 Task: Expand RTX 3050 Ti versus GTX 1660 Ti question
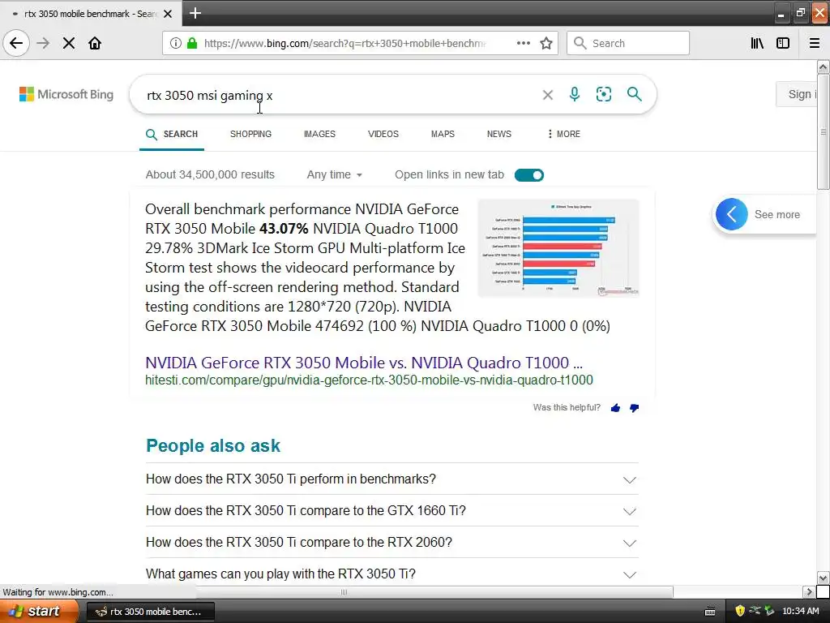click(x=391, y=511)
